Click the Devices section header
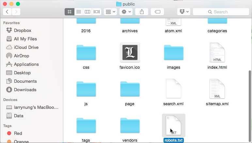252x143 pixels. coord(10,100)
